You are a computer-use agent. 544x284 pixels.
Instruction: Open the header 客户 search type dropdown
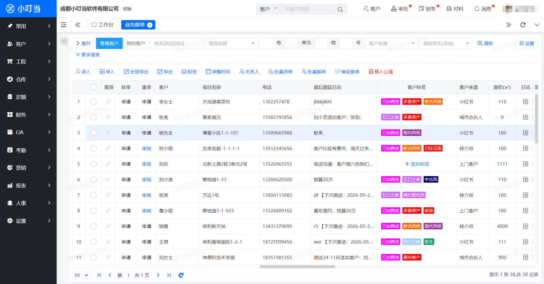(269, 9)
